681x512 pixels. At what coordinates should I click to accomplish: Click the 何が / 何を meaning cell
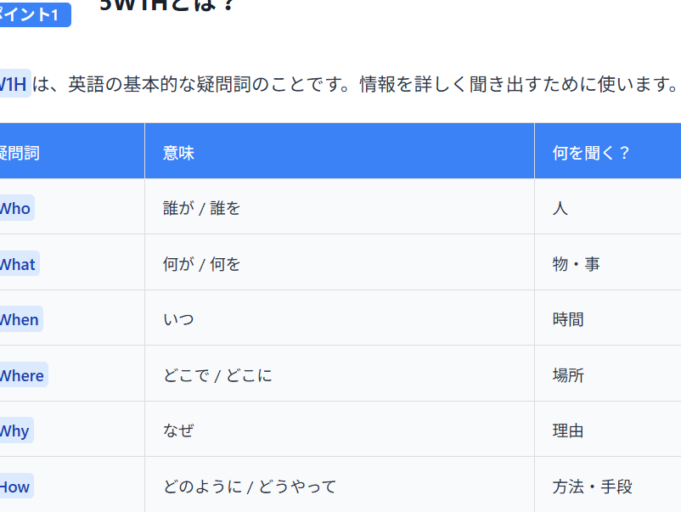(x=202, y=264)
